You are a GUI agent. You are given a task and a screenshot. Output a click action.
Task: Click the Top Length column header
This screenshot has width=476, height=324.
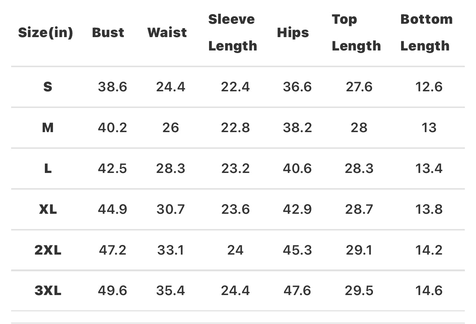[x=356, y=33]
